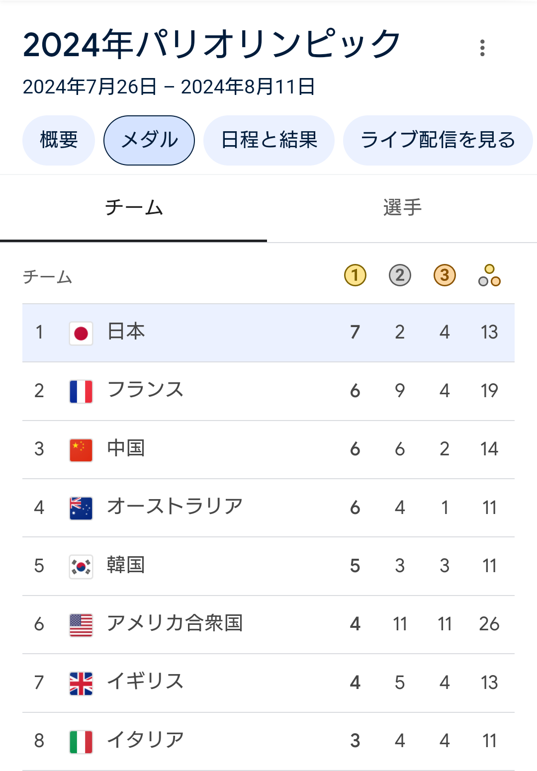537x771 pixels.
Task: Click the Japan flag icon
Action: click(x=81, y=333)
